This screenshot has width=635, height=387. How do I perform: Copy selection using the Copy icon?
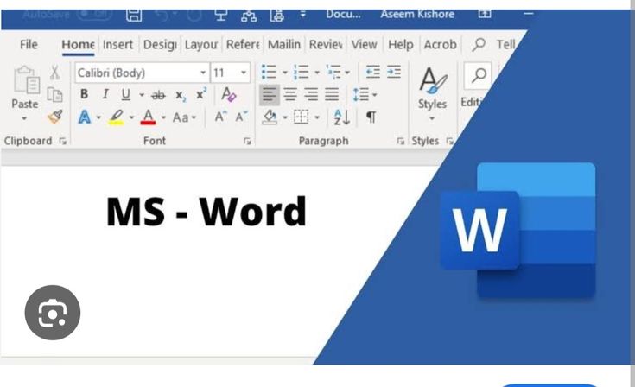(54, 95)
